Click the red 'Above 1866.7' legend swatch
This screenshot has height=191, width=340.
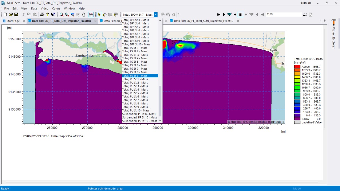coord(297,67)
